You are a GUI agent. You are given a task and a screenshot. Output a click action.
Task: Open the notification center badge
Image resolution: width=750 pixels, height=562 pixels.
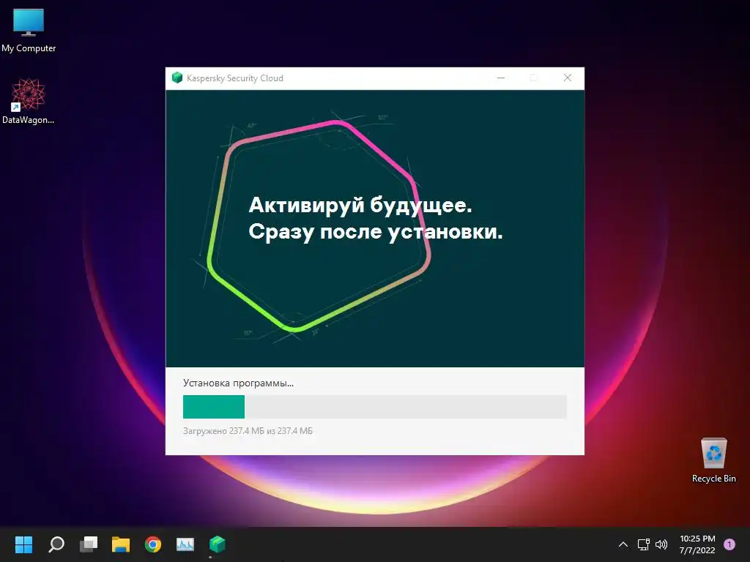[x=729, y=544]
